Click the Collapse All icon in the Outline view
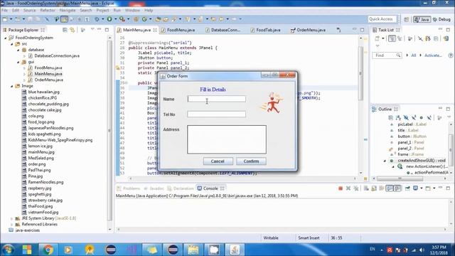 [x=390, y=117]
